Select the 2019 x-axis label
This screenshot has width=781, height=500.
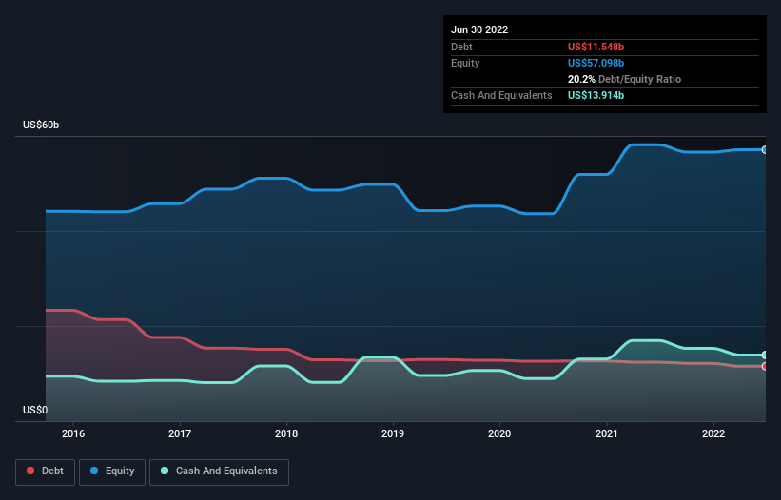[x=393, y=433]
